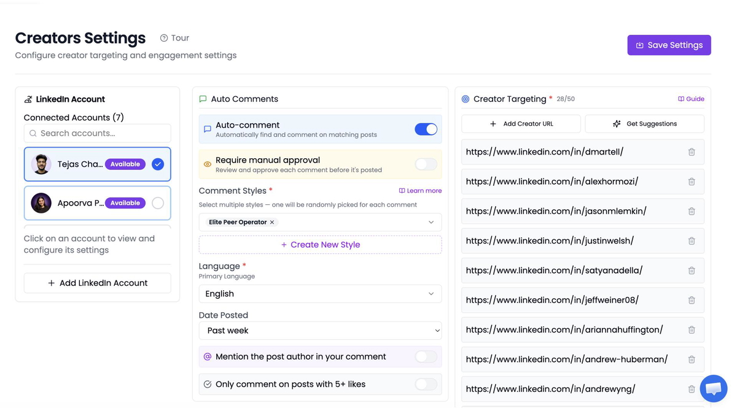Save Settings button
The image size is (737, 414).
669,45
